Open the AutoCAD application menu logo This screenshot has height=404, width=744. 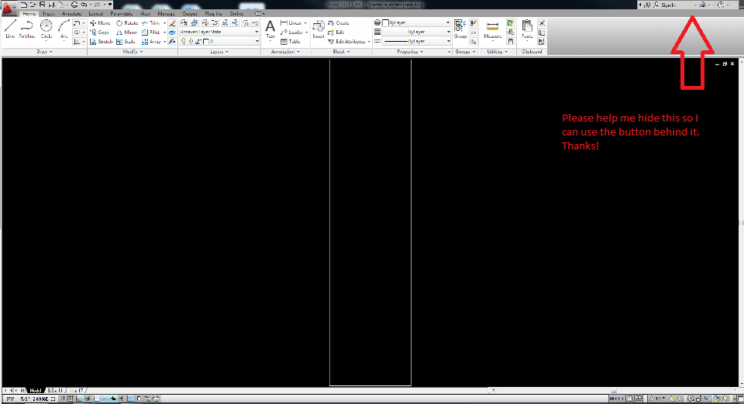(8, 8)
